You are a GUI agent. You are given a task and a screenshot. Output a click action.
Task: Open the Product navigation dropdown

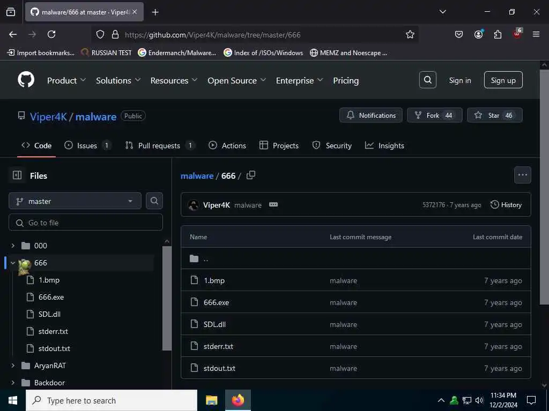coord(66,80)
